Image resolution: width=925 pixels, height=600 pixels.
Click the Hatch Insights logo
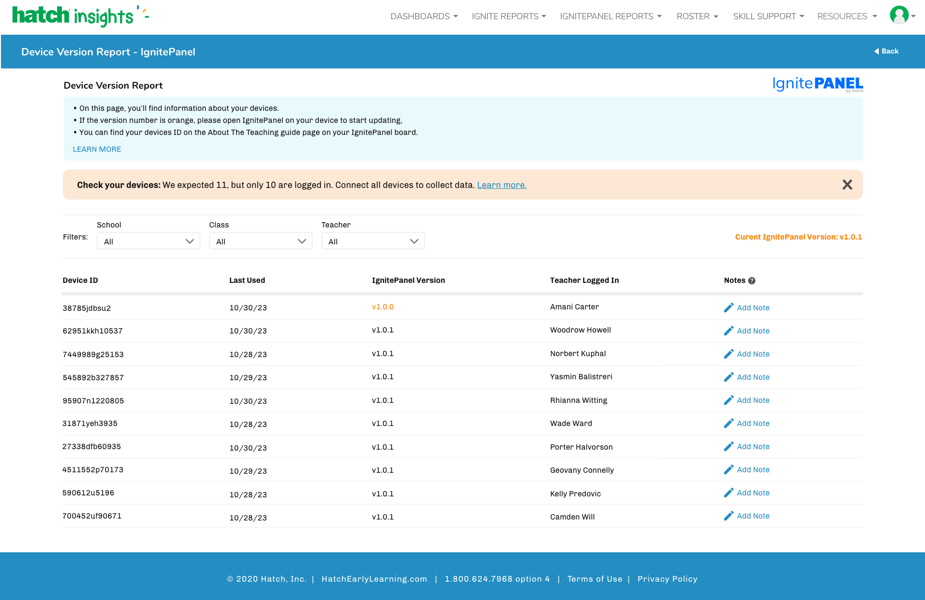(80, 16)
